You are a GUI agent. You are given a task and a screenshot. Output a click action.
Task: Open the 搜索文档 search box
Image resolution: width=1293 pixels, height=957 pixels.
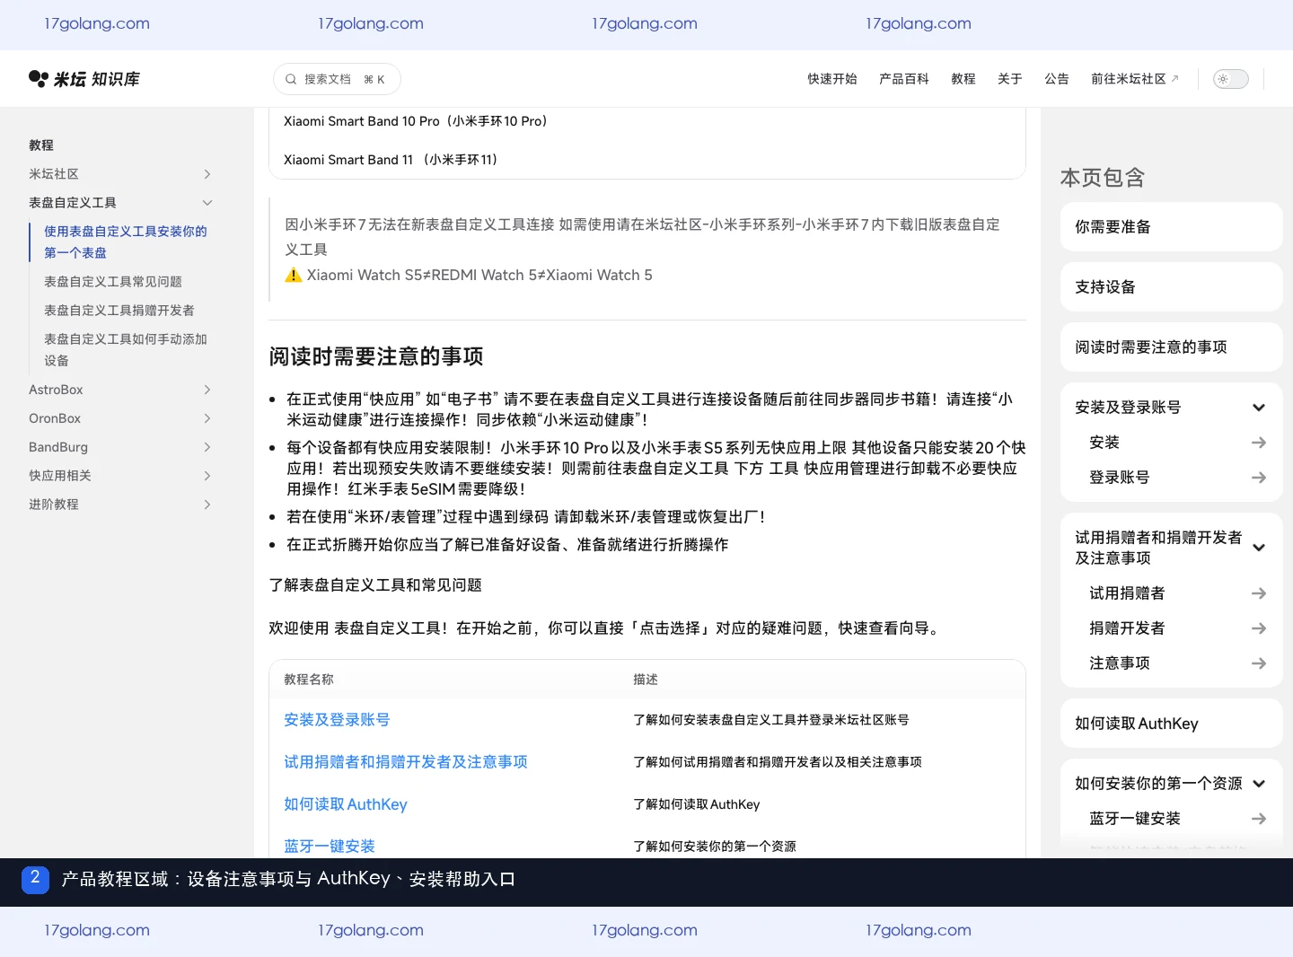pyautogui.click(x=337, y=79)
